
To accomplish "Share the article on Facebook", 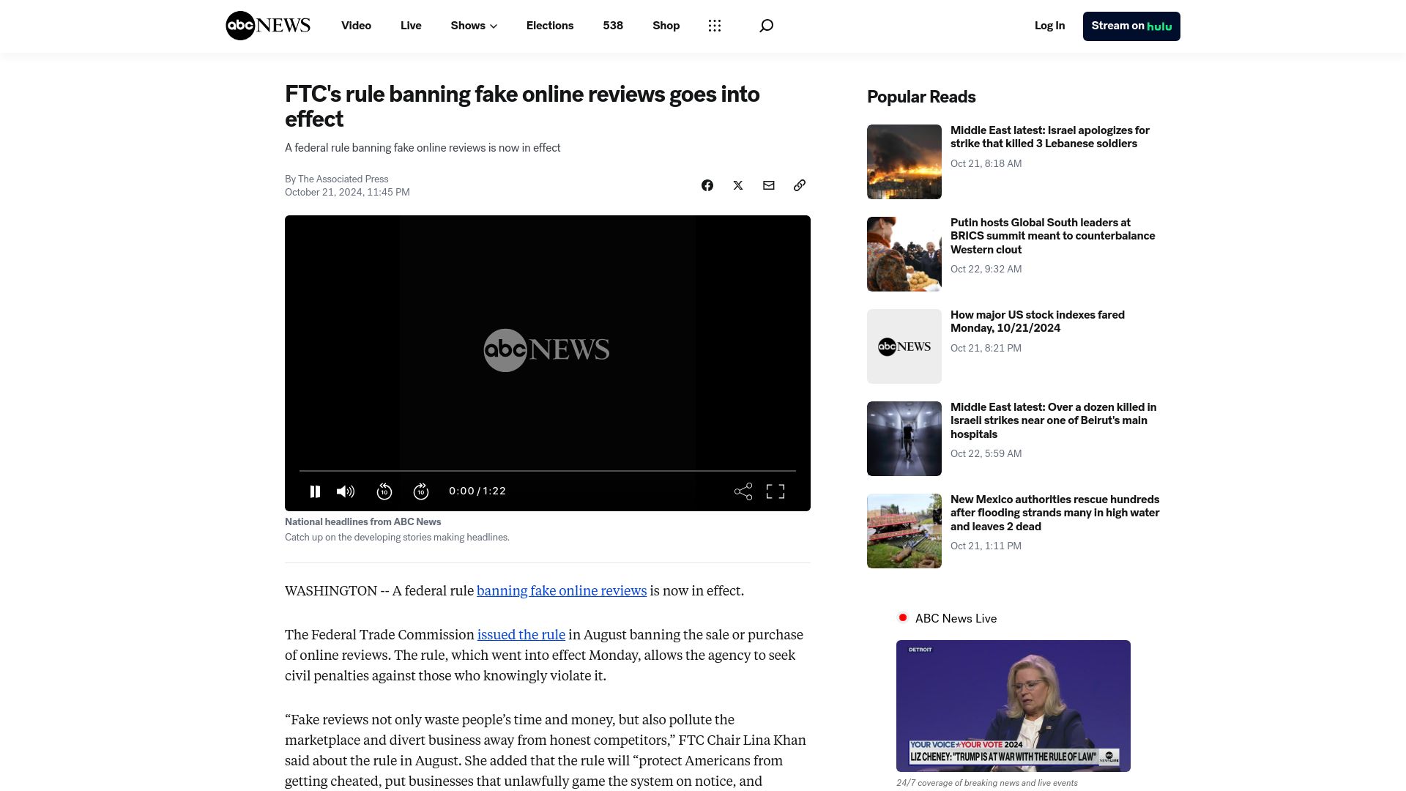I will point(707,185).
